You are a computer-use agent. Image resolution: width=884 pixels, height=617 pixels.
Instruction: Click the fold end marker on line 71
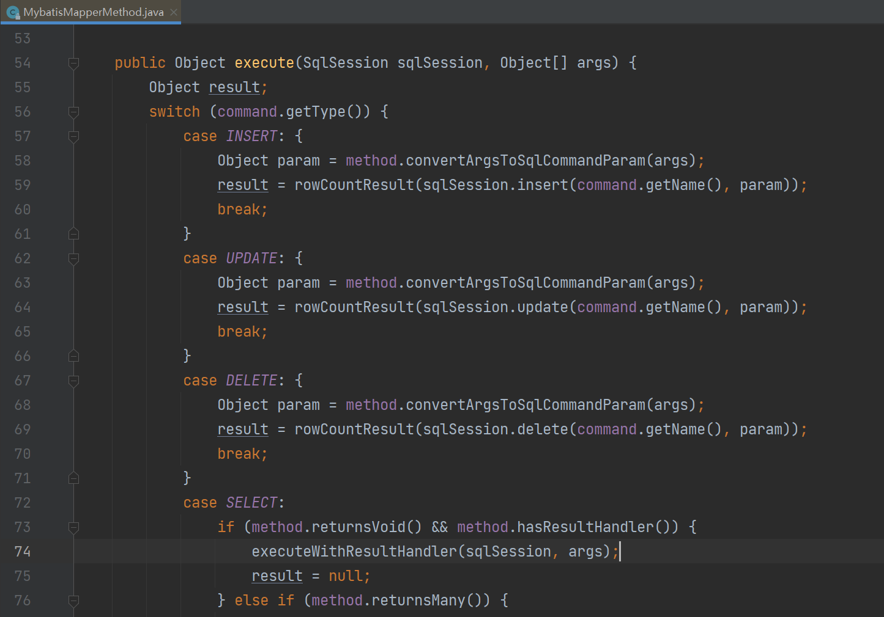[73, 478]
